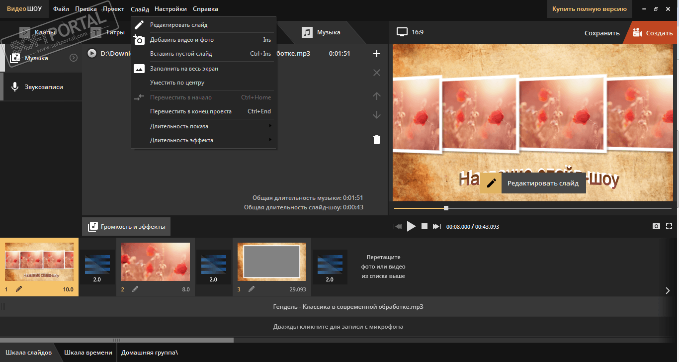Take a snapshot with the camera icon

click(x=657, y=226)
